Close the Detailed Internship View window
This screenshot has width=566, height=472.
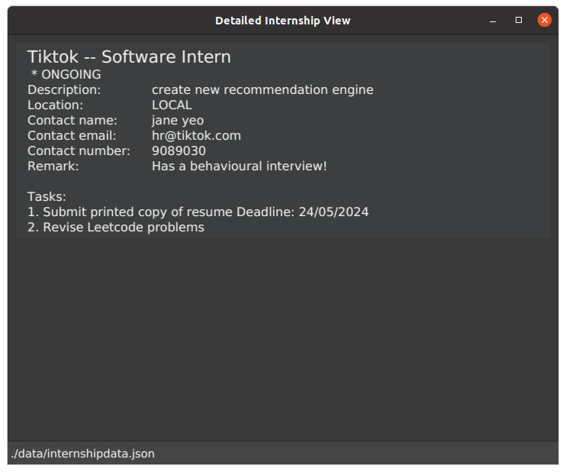pyautogui.click(x=544, y=20)
